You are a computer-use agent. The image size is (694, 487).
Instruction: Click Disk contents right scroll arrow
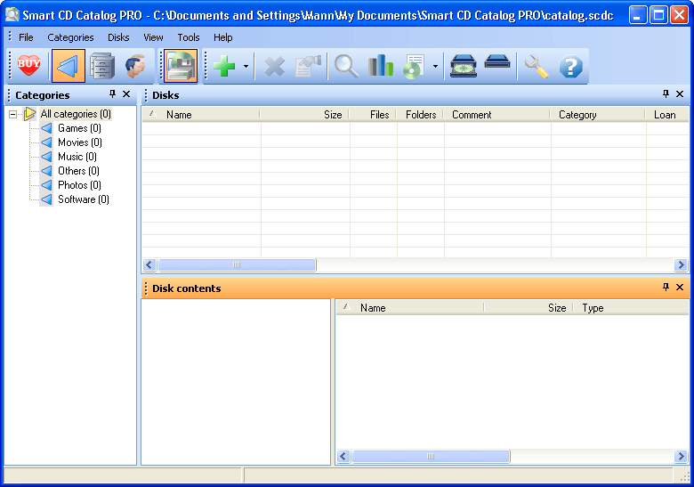tap(681, 456)
